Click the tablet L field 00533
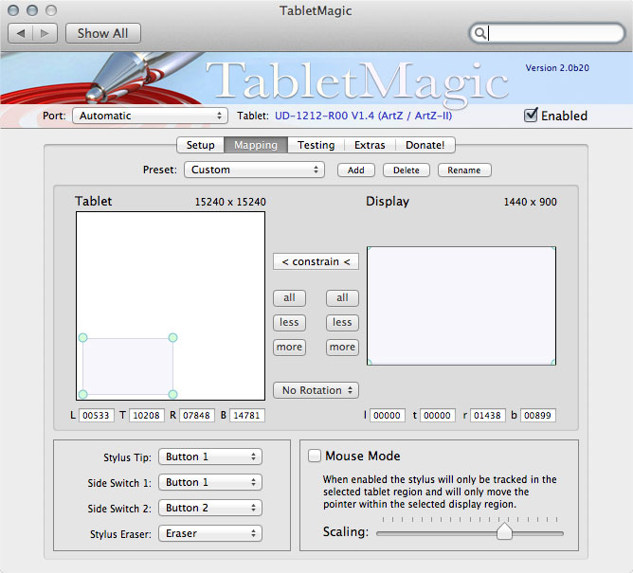 tap(96, 415)
